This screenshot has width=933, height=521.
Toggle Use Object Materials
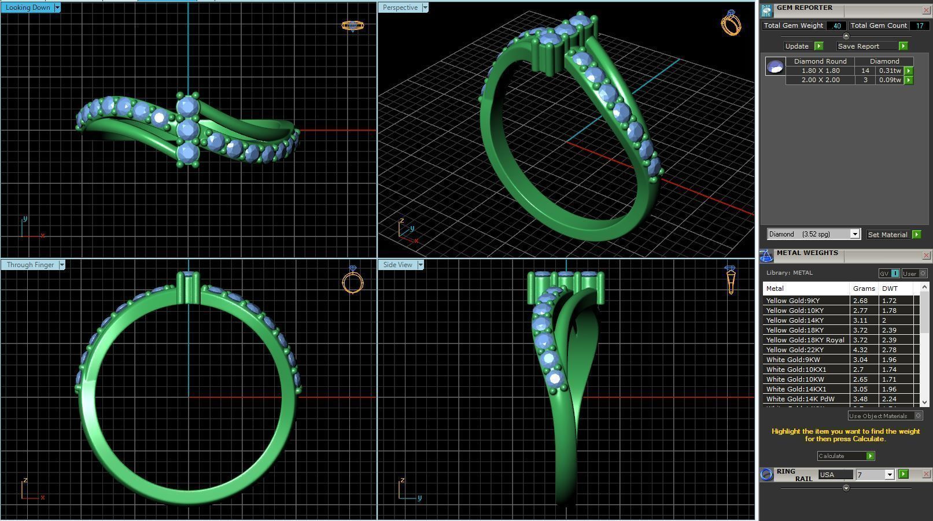tap(885, 416)
